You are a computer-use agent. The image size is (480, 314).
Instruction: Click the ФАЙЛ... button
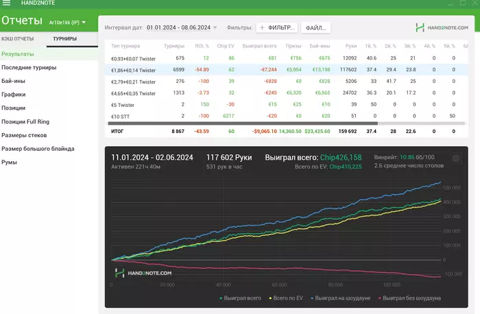click(x=315, y=28)
